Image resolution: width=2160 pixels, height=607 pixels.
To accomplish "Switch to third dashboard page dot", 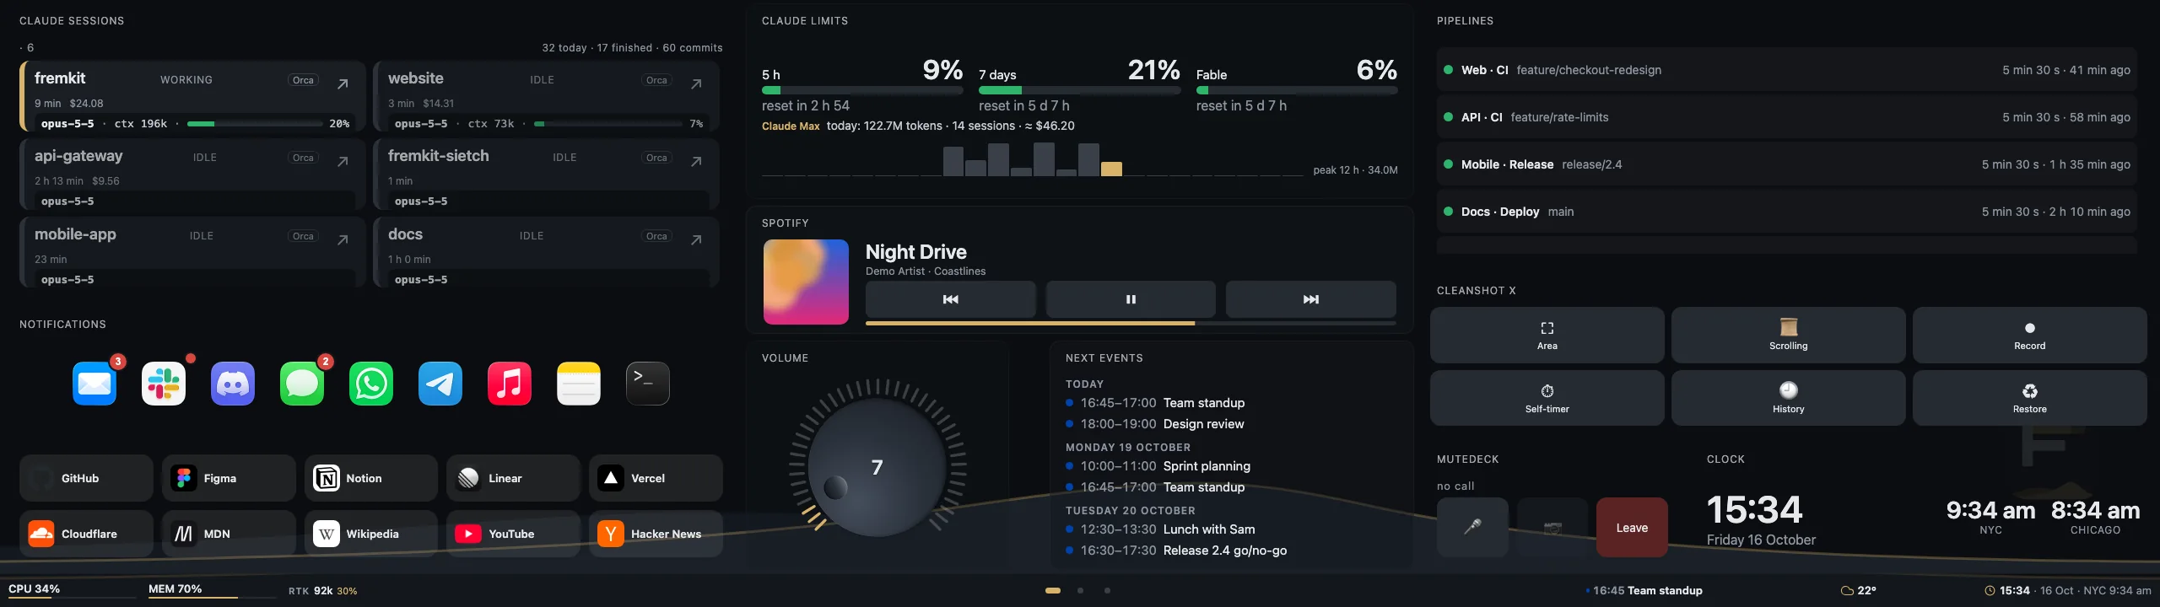I will (1107, 590).
